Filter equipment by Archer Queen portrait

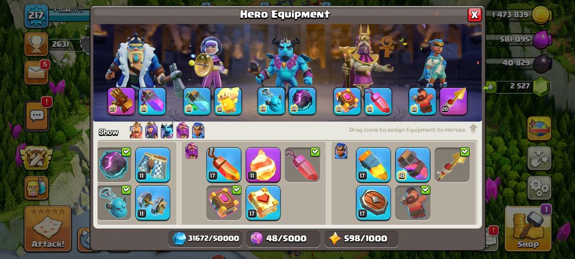click(152, 130)
